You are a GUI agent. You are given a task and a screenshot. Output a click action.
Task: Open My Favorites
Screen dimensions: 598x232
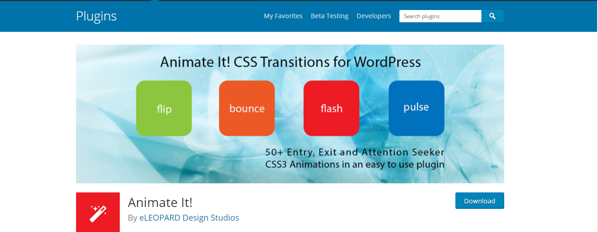pos(283,16)
